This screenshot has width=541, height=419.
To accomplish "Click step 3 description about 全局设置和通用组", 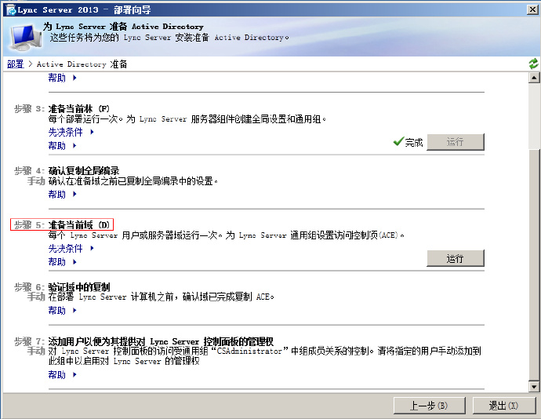I will [187, 119].
